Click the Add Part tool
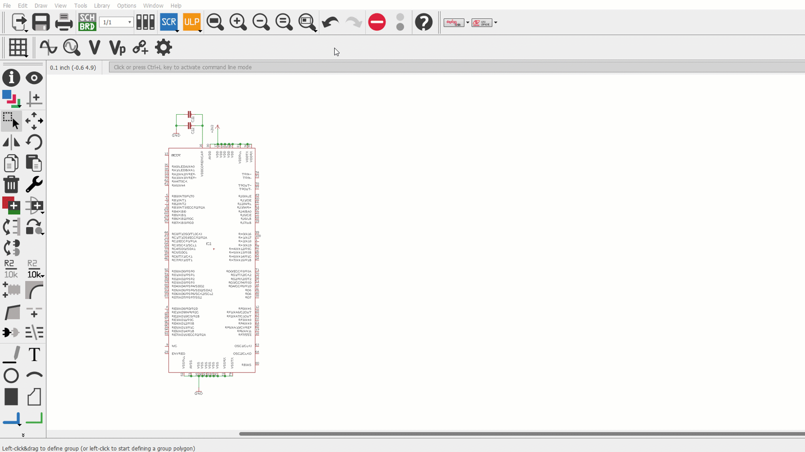Viewport: 805px width, 452px height. pyautogui.click(x=11, y=205)
